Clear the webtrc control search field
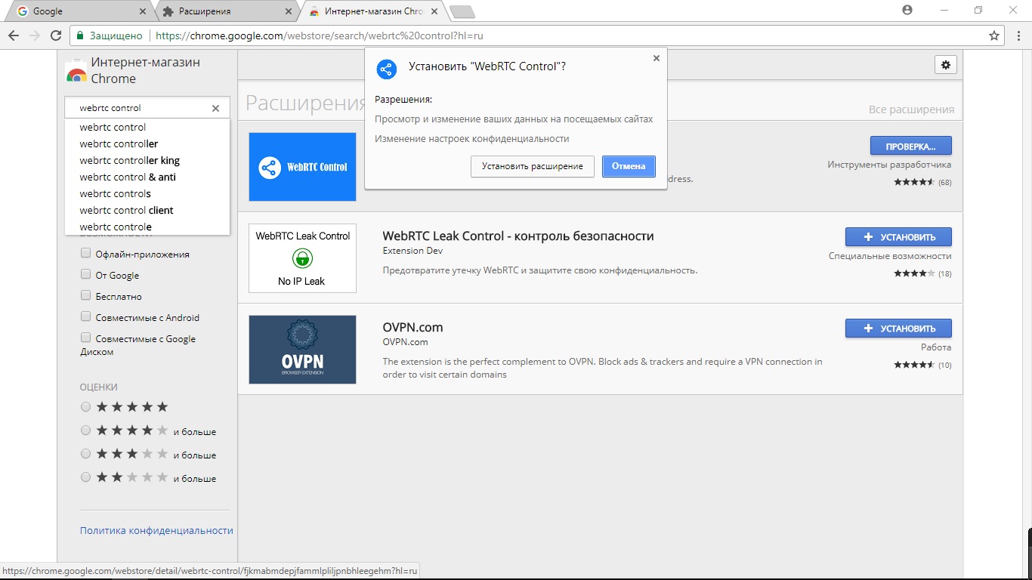 click(215, 108)
